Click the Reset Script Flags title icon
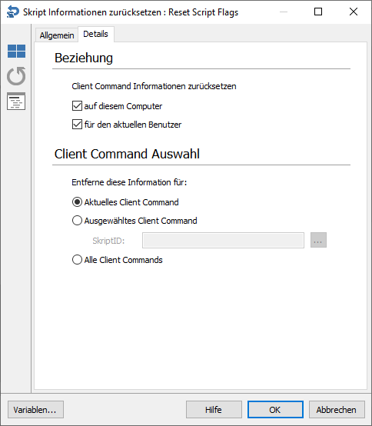Image resolution: width=372 pixels, height=426 pixels. point(13,12)
